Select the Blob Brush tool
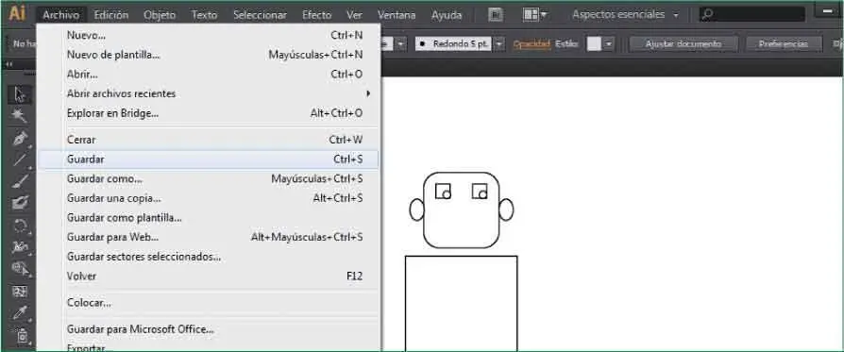Image resolution: width=844 pixels, height=352 pixels. 20,203
